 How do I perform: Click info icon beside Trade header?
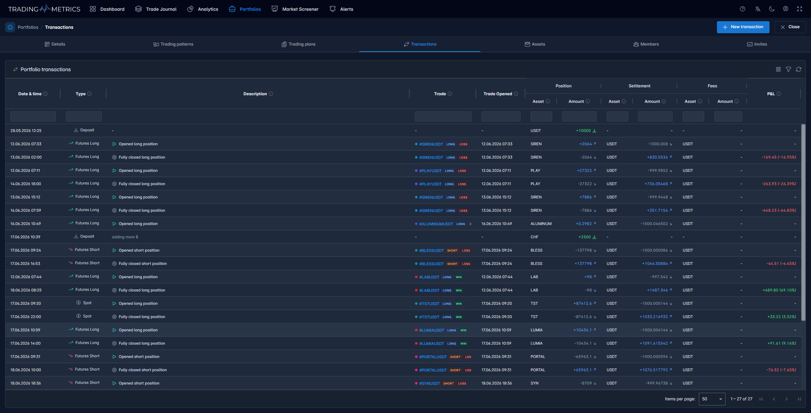450,94
